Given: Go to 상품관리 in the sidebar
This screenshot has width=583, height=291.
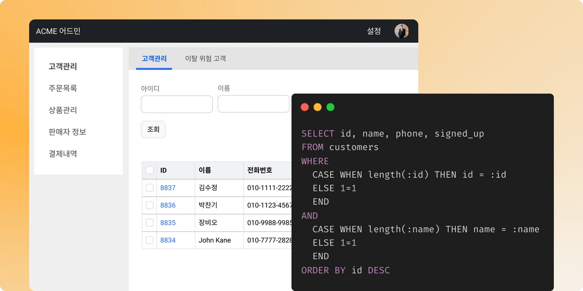Looking at the screenshot, I should 63,110.
